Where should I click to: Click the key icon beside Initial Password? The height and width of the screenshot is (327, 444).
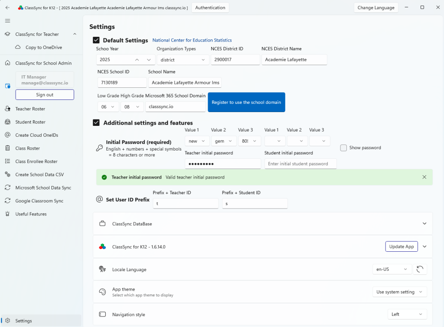99,147
